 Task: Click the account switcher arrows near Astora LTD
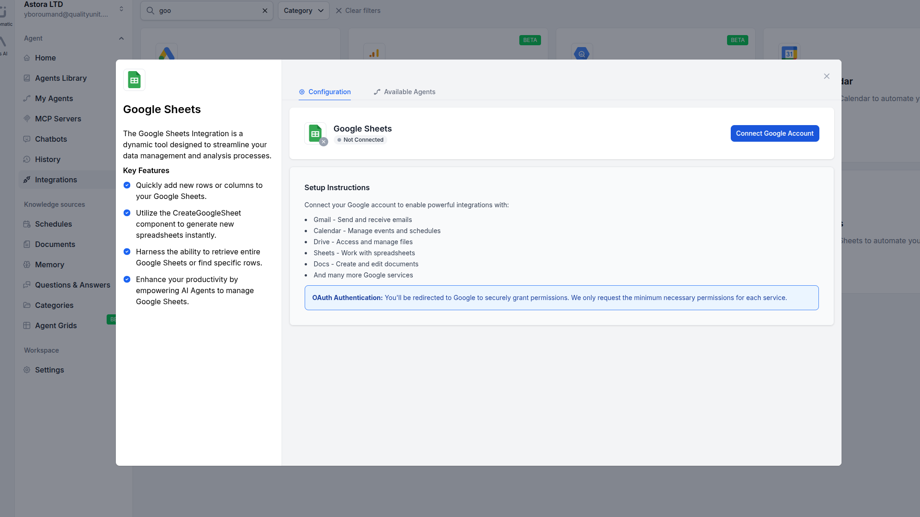(121, 8)
